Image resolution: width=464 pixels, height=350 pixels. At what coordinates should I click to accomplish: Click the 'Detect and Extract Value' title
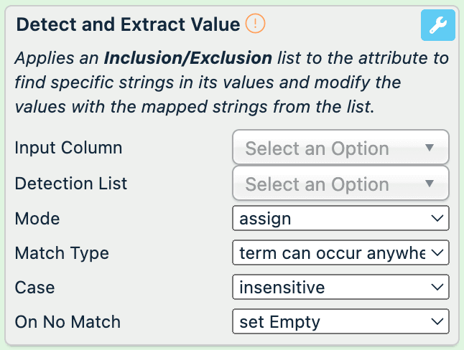128,24
